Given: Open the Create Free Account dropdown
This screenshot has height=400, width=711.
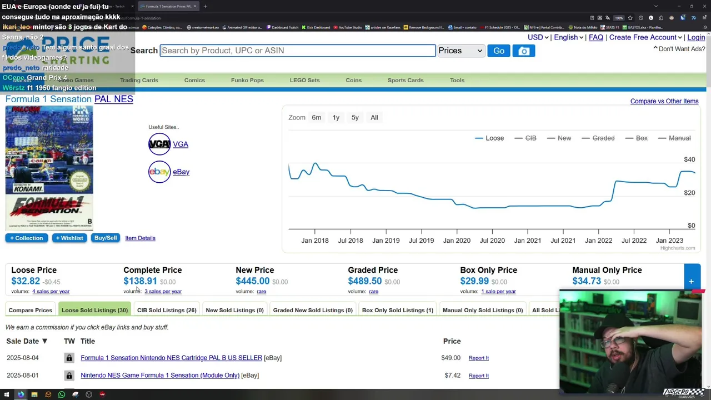Looking at the screenshot, I should coord(645,37).
